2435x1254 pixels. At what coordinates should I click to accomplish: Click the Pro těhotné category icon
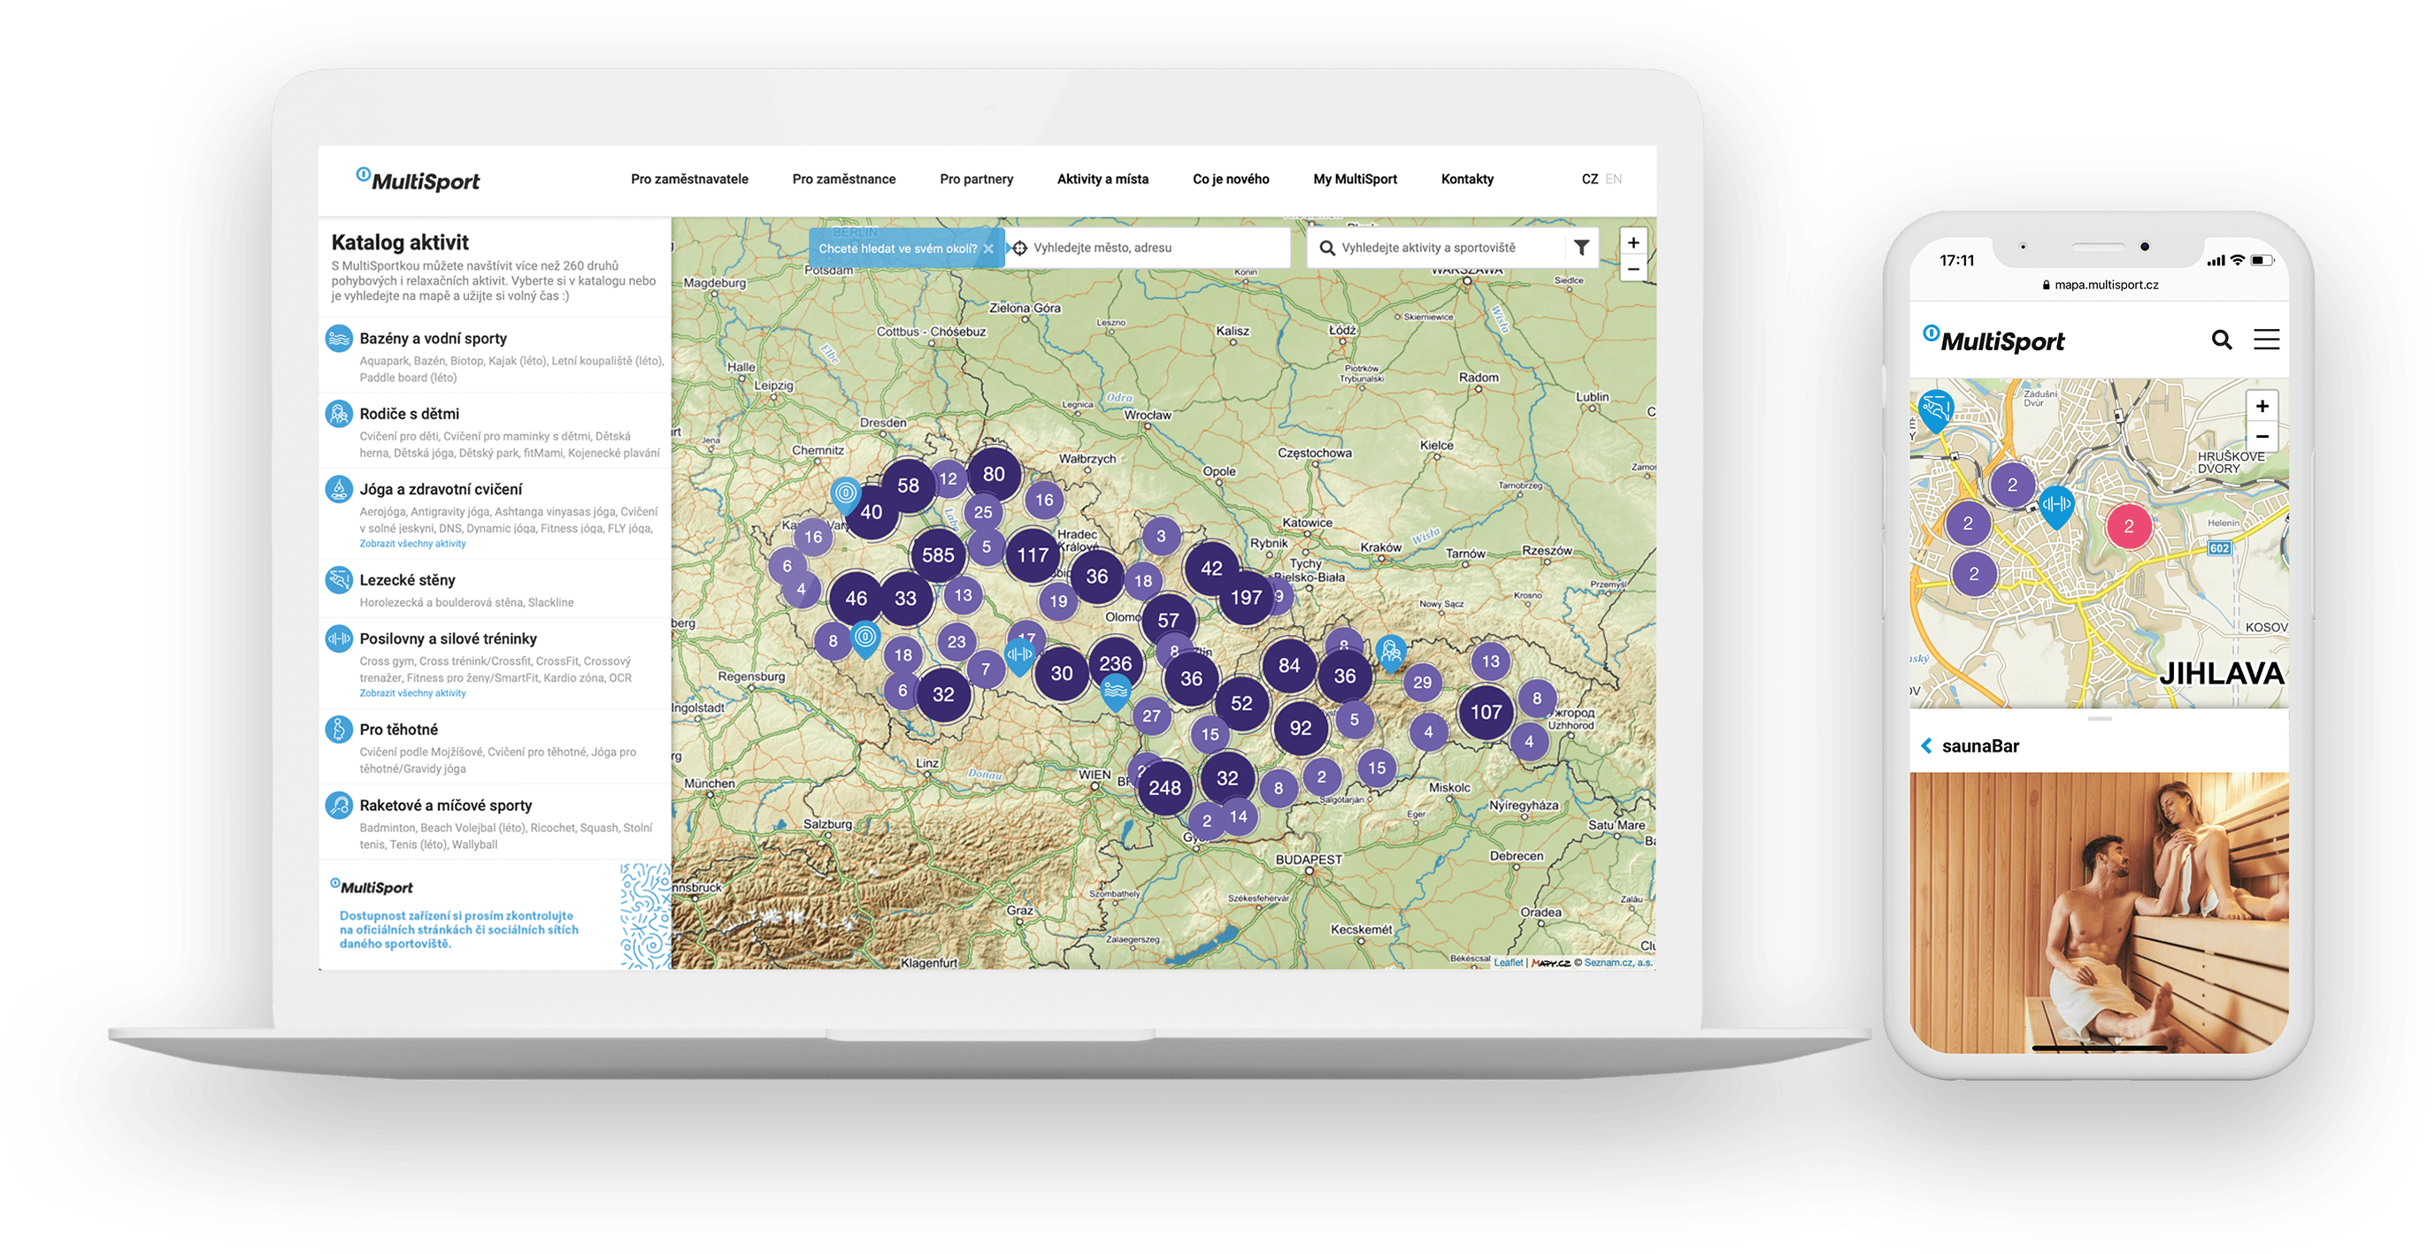pos(338,730)
